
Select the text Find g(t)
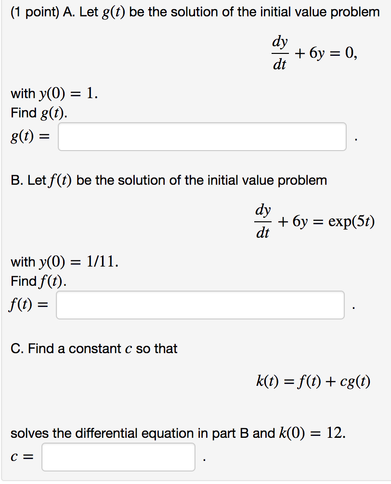(38, 113)
